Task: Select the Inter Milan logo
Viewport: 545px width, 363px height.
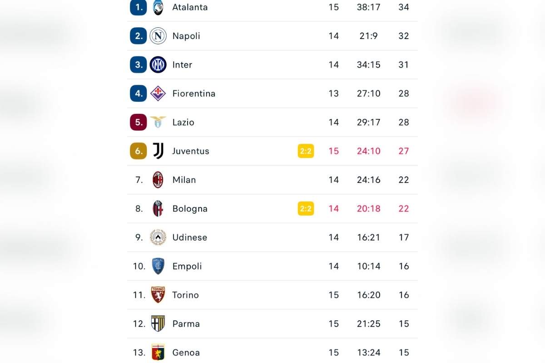Action: 158,64
